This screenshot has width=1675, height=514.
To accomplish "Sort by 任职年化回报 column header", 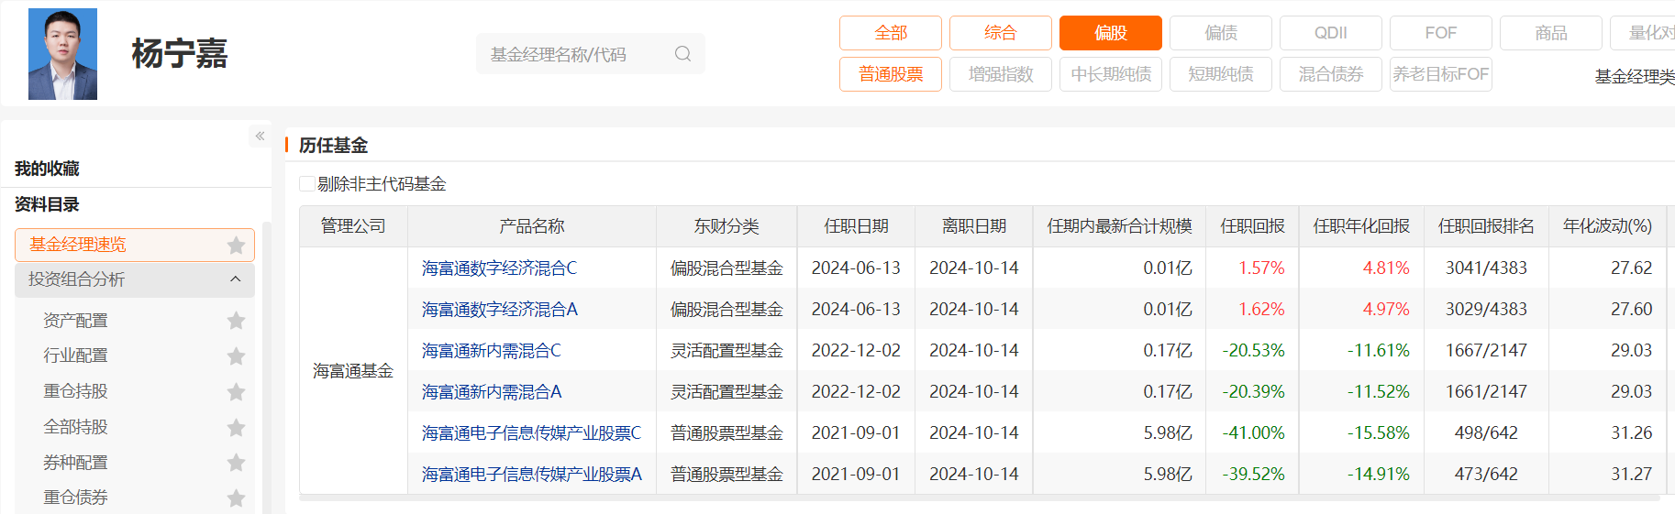I will click(x=1361, y=226).
